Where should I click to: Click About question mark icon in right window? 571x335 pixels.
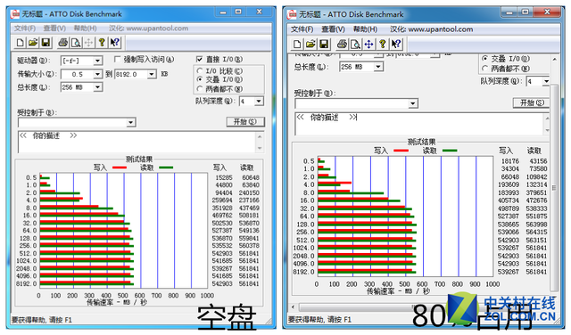point(382,44)
